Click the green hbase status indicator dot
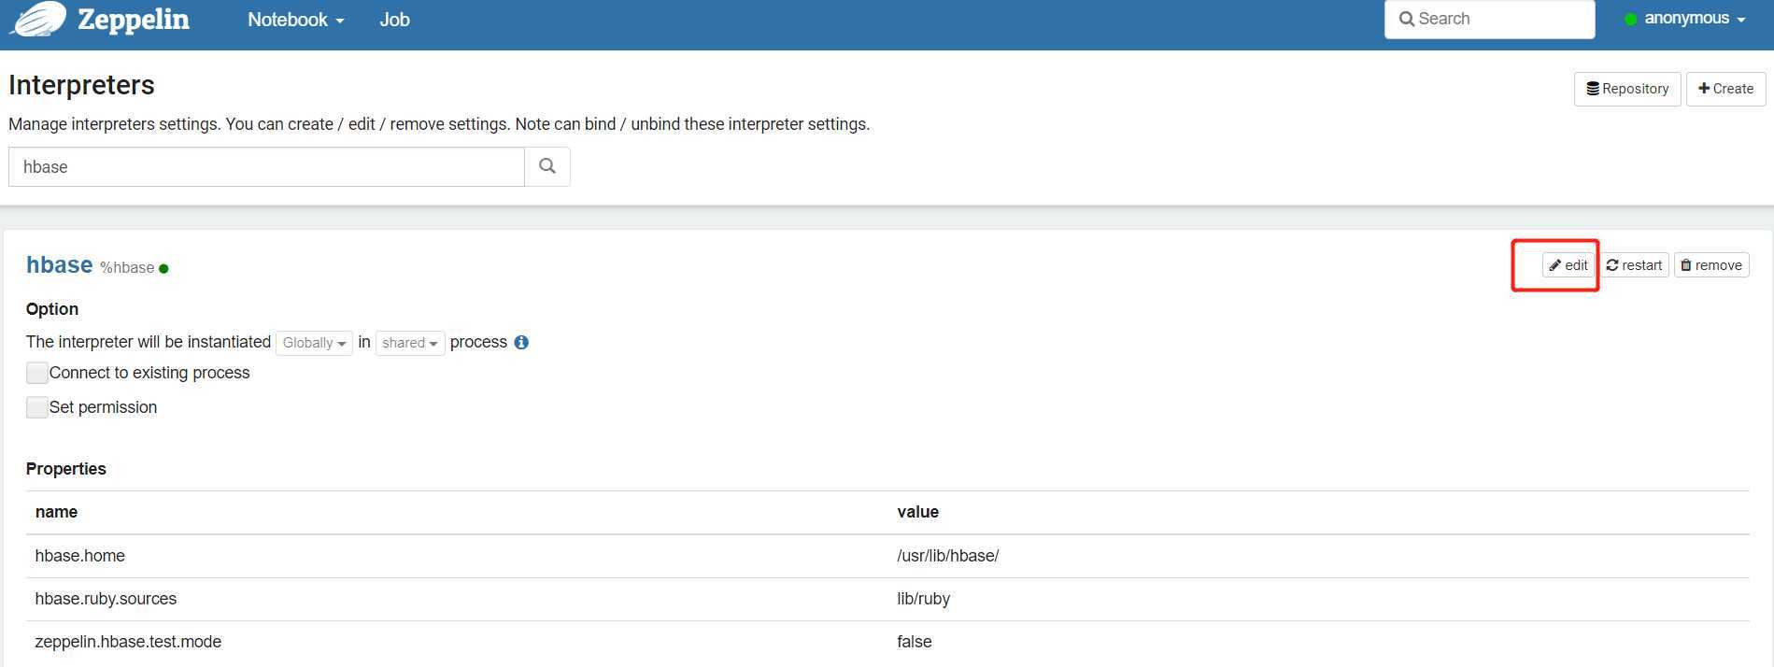The height and width of the screenshot is (667, 1774). (163, 269)
